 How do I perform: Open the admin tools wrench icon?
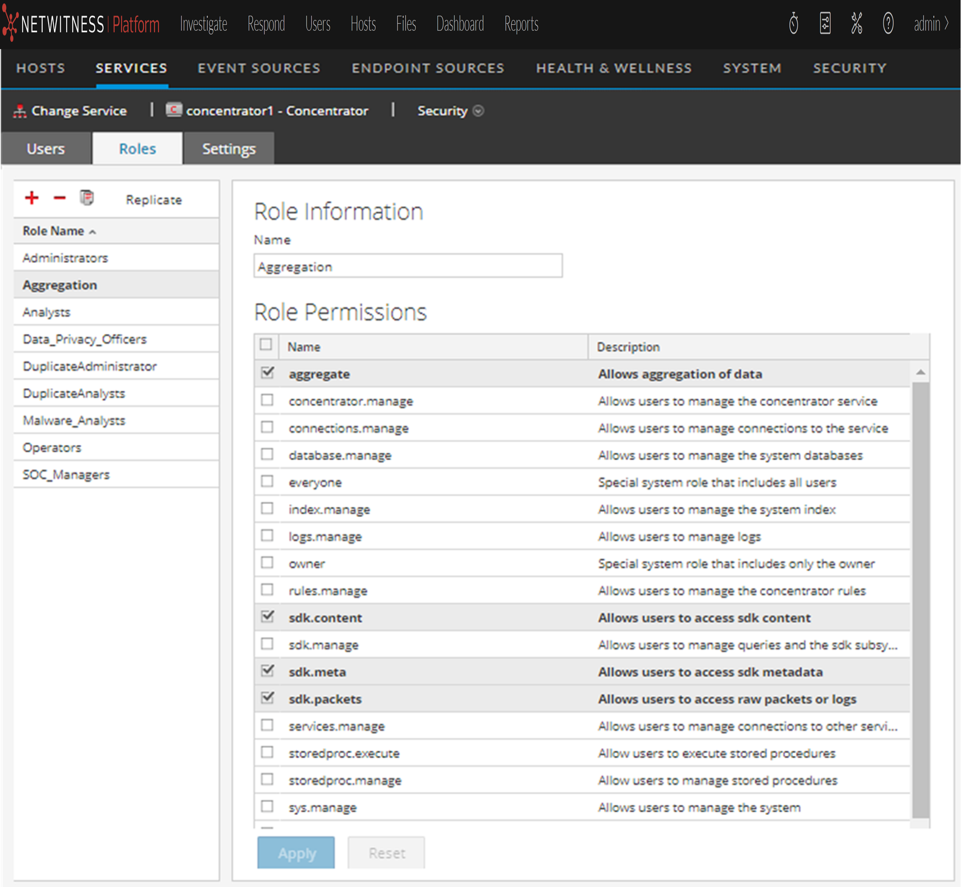point(856,24)
